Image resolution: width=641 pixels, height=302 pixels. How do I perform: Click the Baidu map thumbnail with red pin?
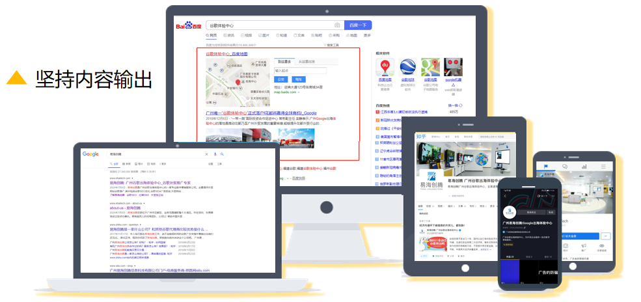click(237, 82)
